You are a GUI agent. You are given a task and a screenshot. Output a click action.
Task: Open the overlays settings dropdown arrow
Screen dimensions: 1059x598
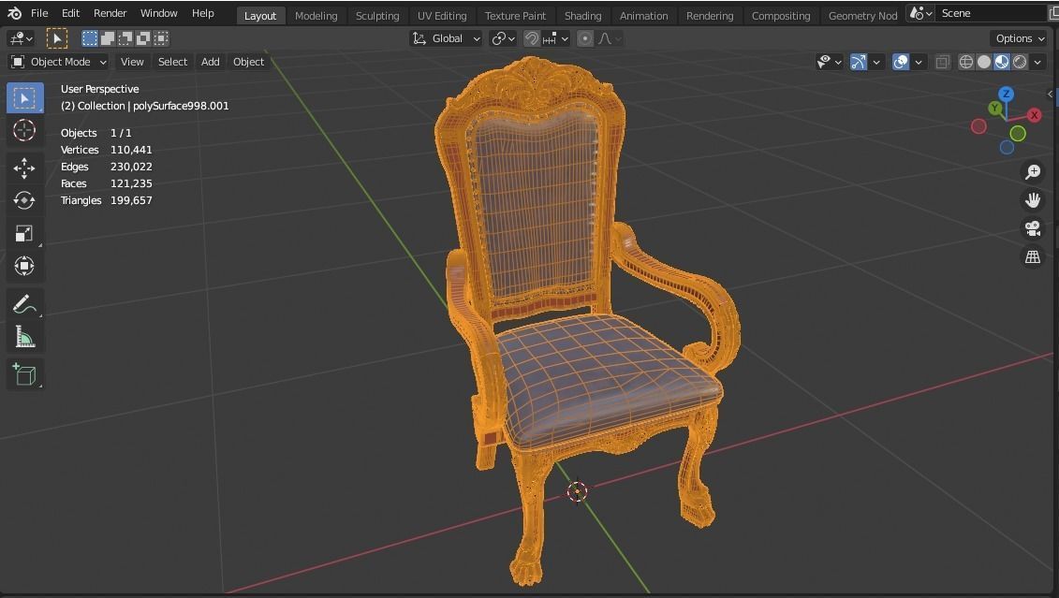[918, 62]
